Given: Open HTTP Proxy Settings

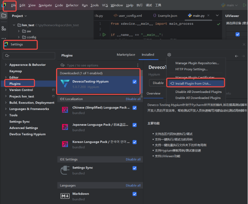Looking at the screenshot, I should [x=192, y=69].
